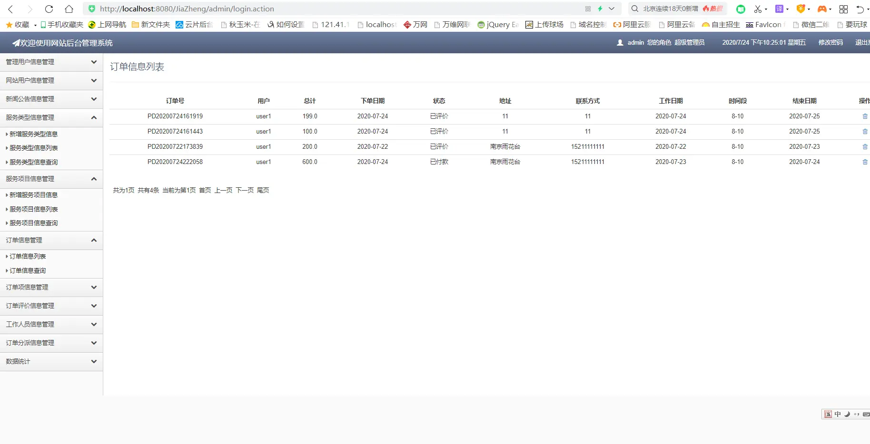
Task: Delete order PD20200724161919 with trash icon
Action: pos(865,116)
